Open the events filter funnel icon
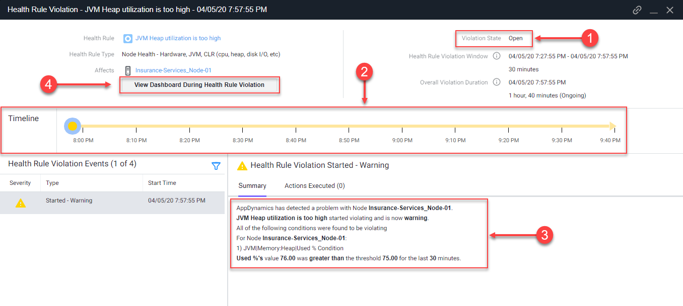The width and height of the screenshot is (683, 306). click(x=216, y=166)
